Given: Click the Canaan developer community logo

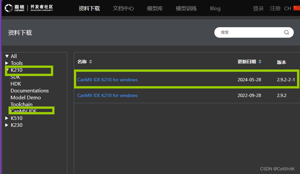Looking at the screenshot, I should [x=29, y=8].
